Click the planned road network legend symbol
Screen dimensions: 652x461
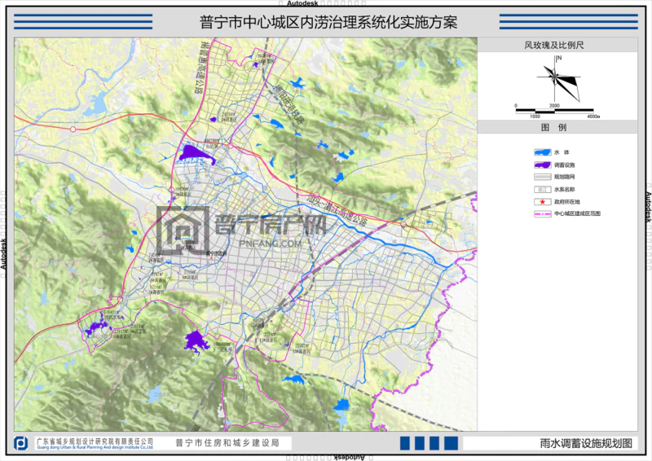tap(541, 177)
